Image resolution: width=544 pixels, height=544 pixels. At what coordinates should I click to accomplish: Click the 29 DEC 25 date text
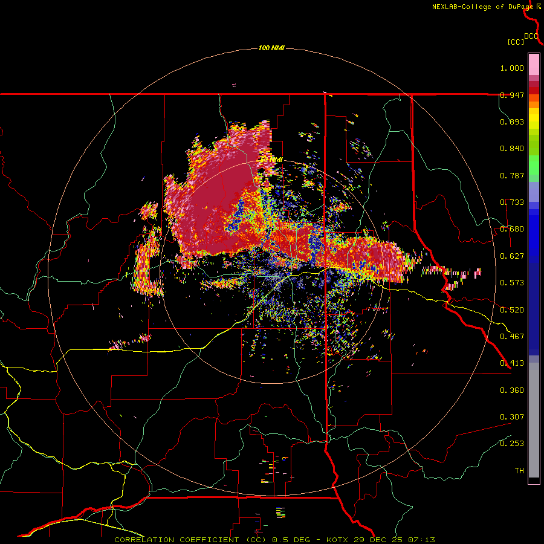[378, 540]
